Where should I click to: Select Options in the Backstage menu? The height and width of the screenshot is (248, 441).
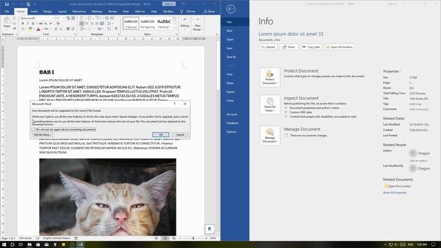(232, 132)
